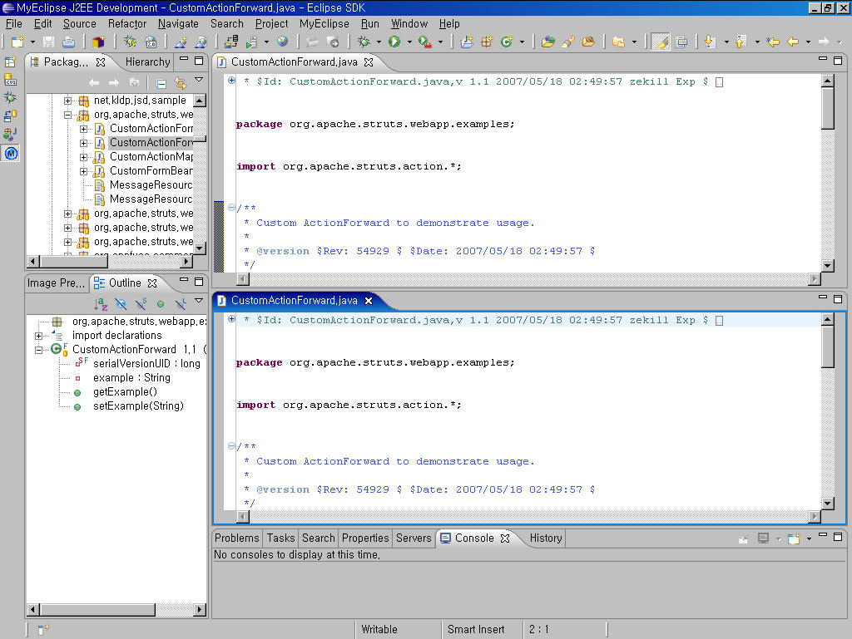
Task: Collapse the CustomActionForward class in Outline
Action: (x=39, y=350)
